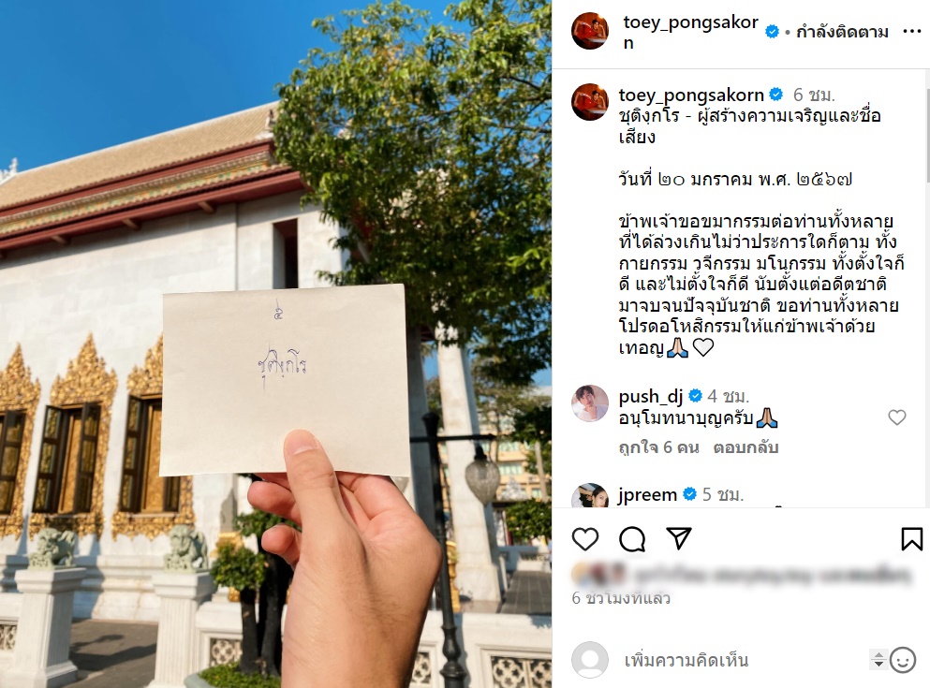This screenshot has height=688, width=930.
Task: Like the post with the heart icon
Action: pos(584,538)
